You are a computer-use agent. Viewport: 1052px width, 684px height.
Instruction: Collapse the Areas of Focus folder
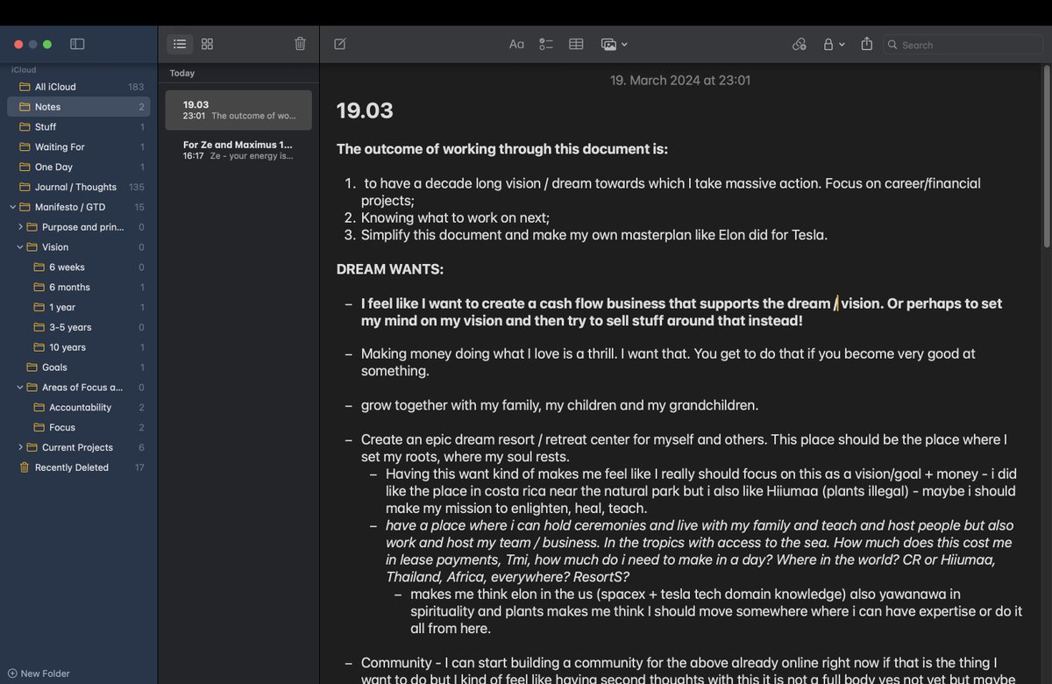click(20, 388)
